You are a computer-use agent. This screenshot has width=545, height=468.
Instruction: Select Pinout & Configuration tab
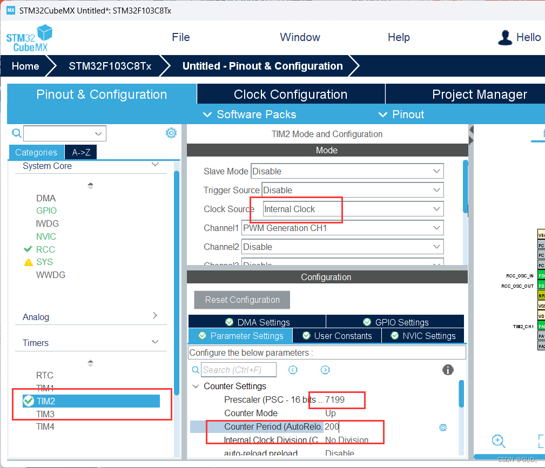pyautogui.click(x=102, y=94)
